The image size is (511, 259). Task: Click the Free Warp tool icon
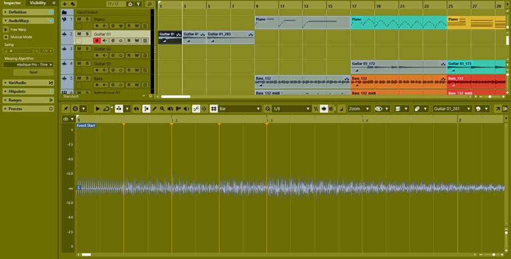[6, 29]
